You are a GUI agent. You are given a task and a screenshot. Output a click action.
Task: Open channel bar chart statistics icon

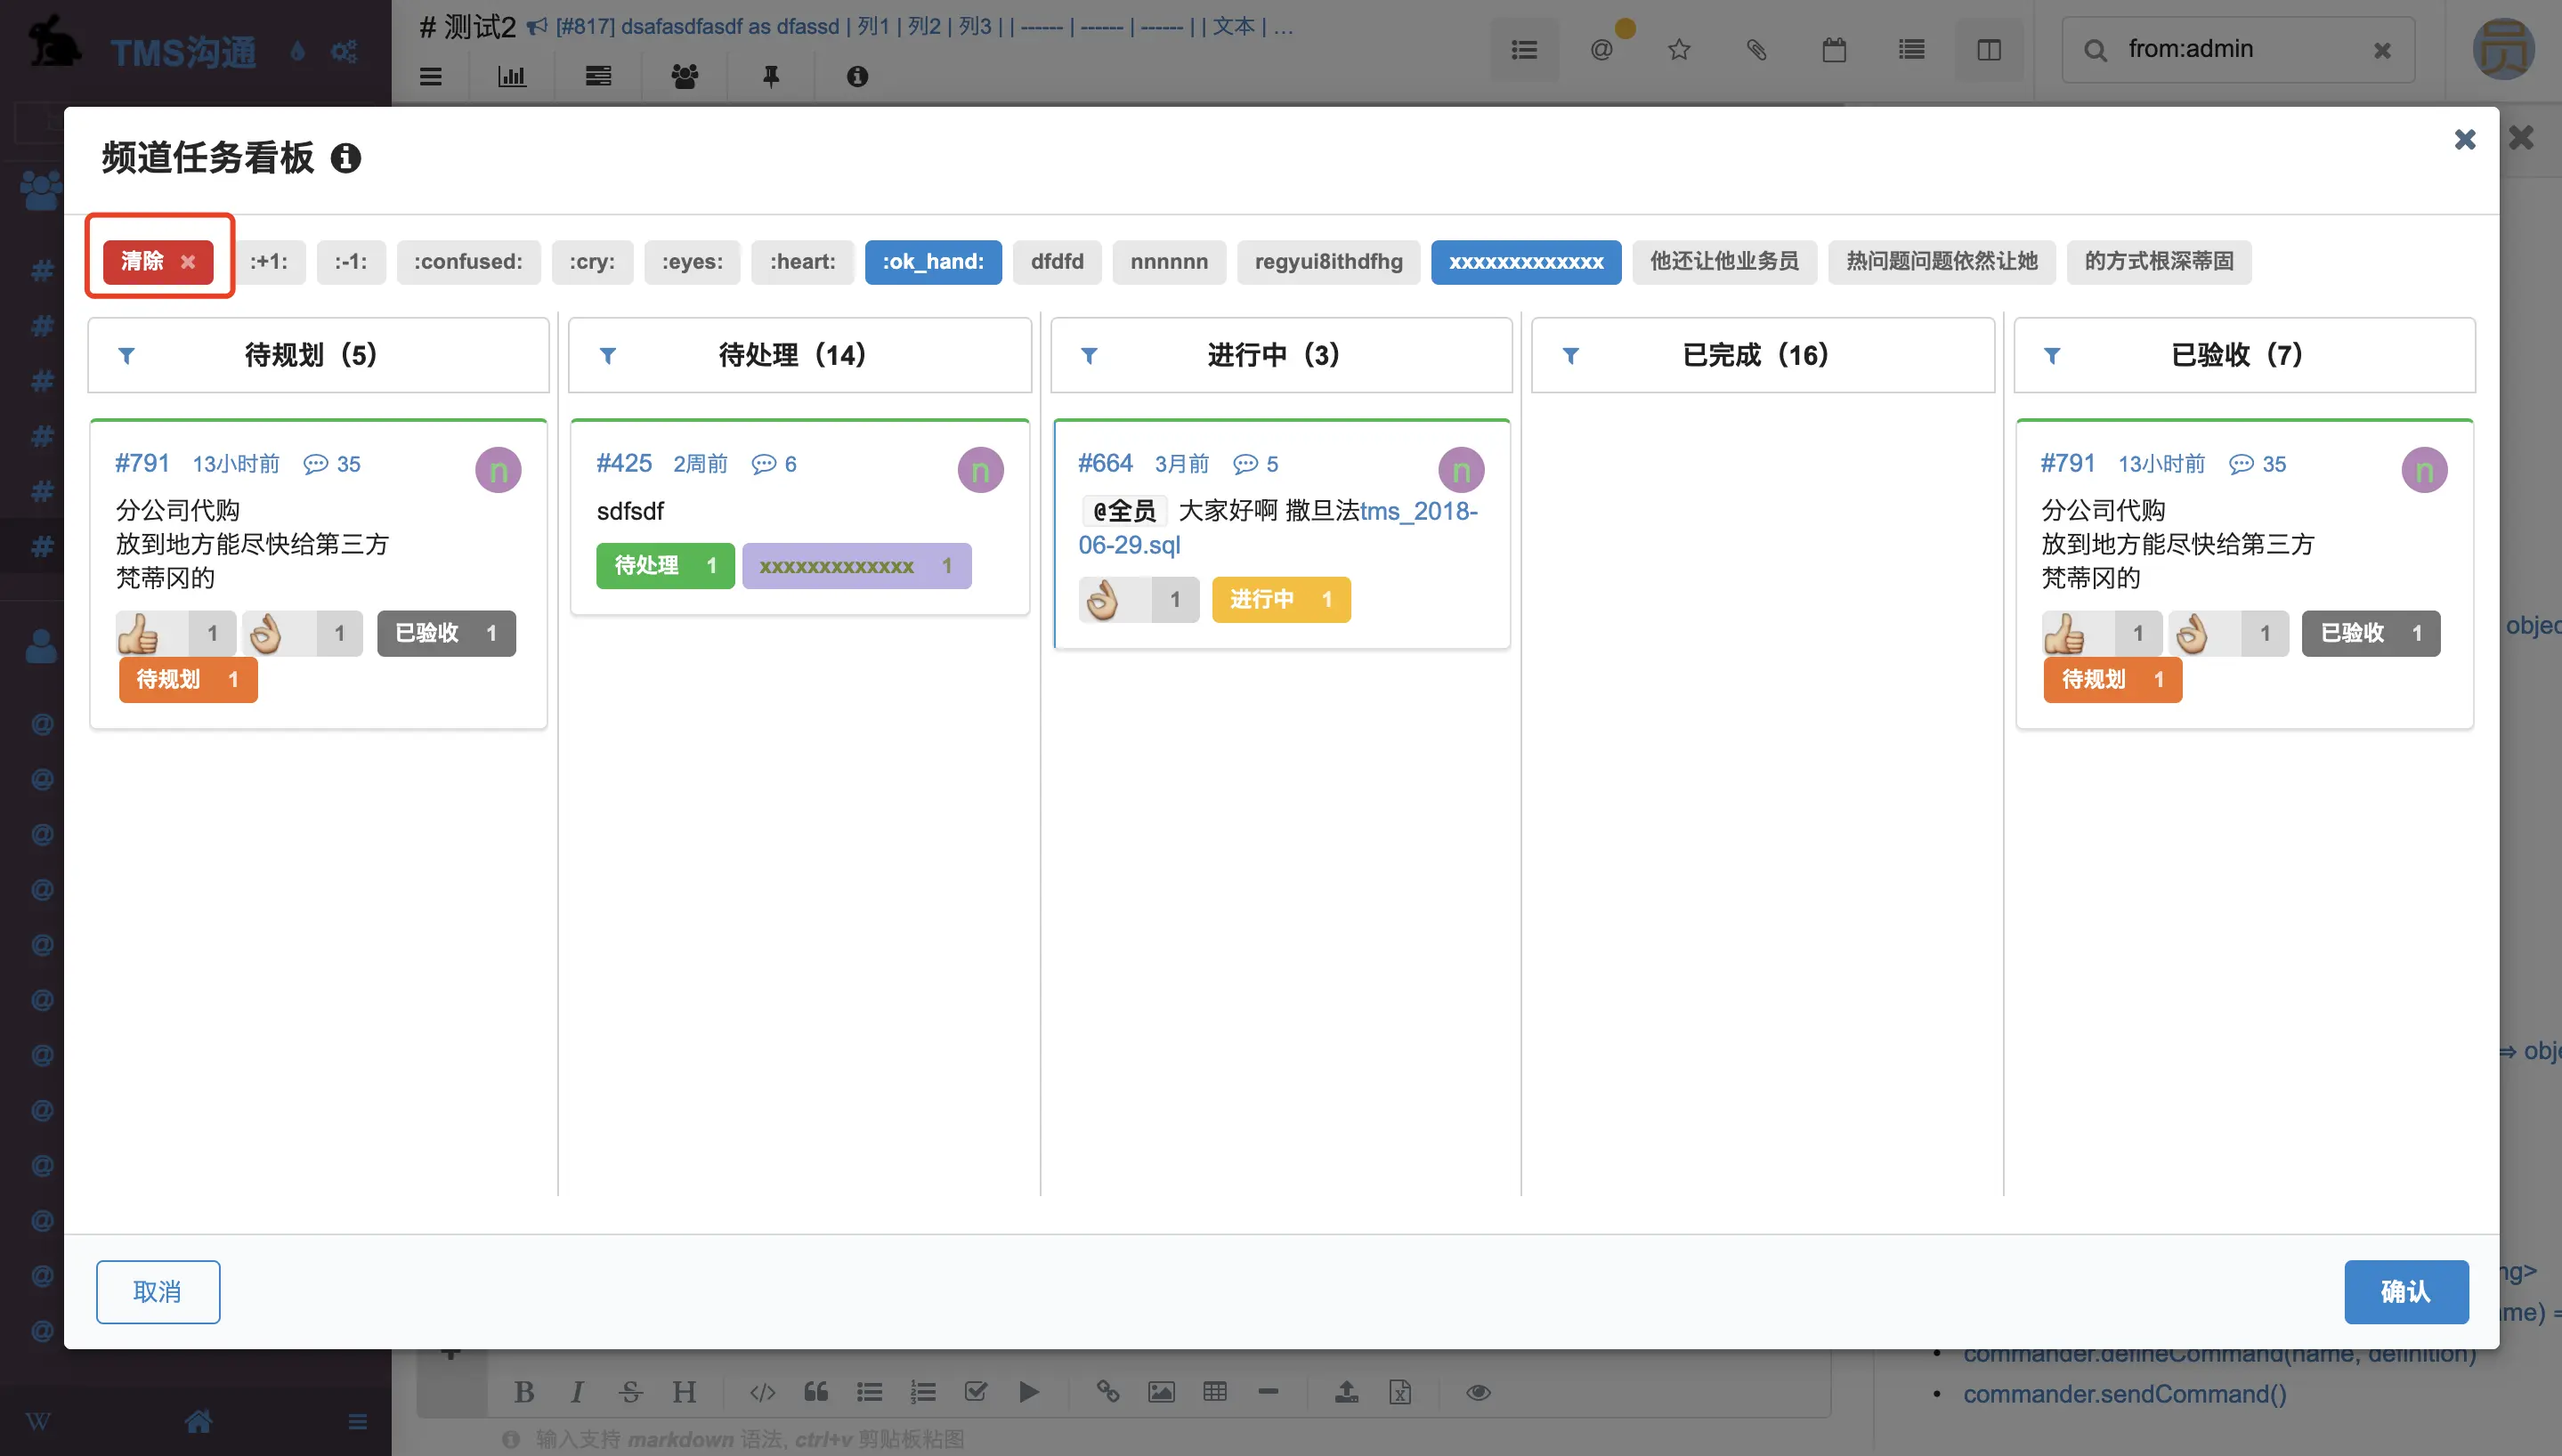coord(512,77)
